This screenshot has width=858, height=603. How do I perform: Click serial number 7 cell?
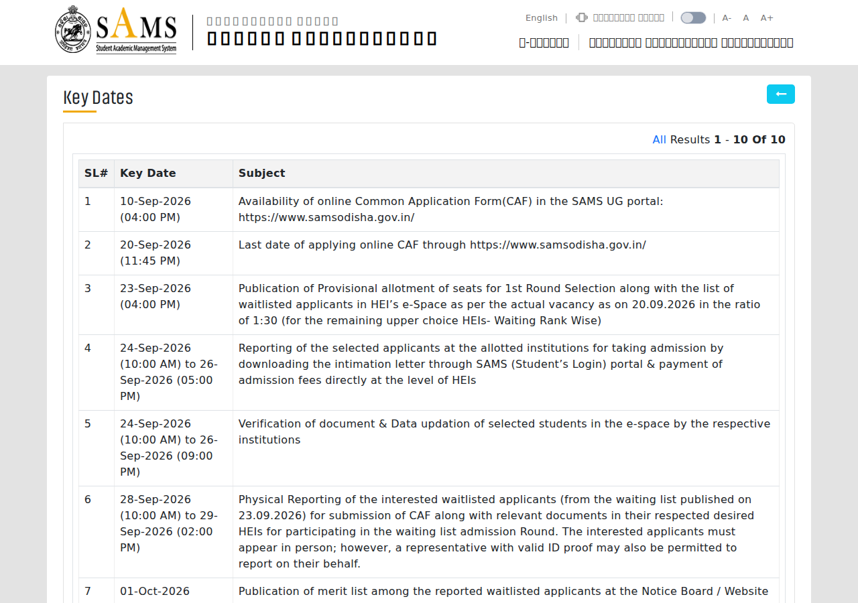97,591
